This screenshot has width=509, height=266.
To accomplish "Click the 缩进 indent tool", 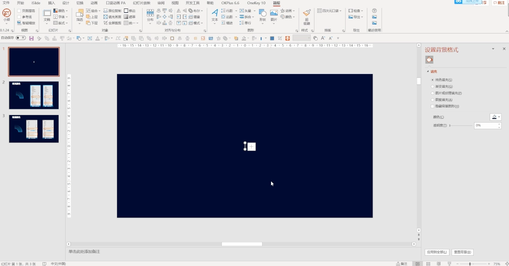I will click(x=227, y=23).
